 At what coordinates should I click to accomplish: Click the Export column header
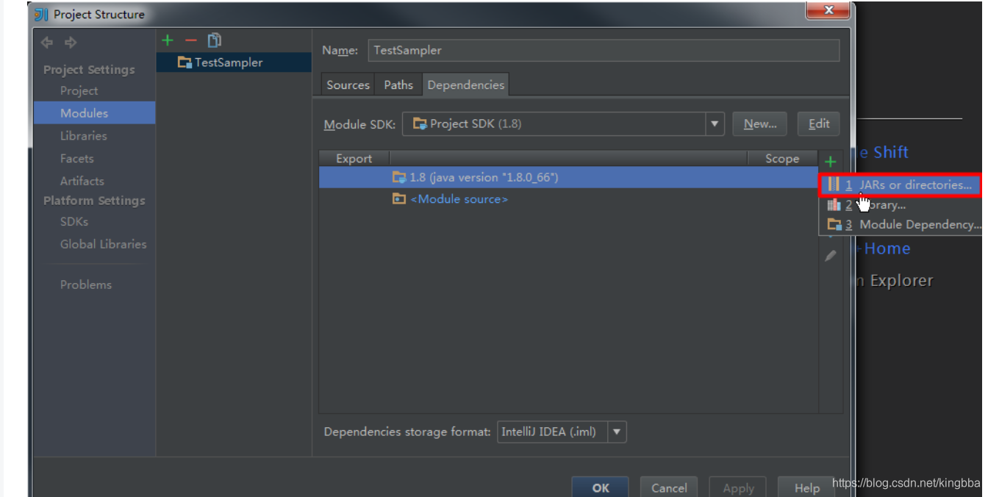coord(354,159)
